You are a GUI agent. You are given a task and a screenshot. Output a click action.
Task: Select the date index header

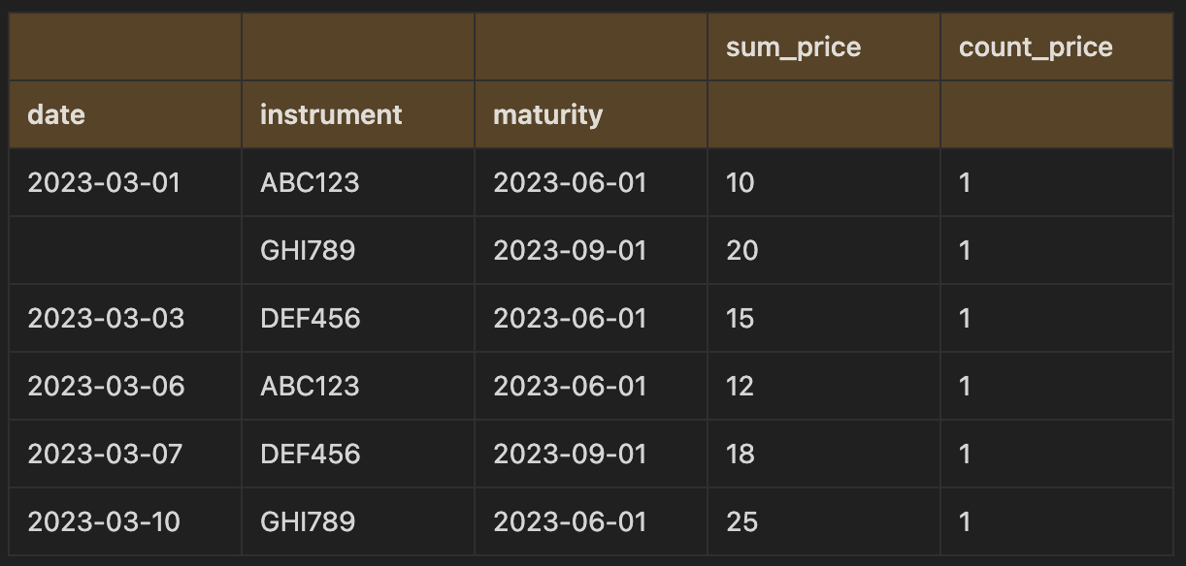click(125, 114)
